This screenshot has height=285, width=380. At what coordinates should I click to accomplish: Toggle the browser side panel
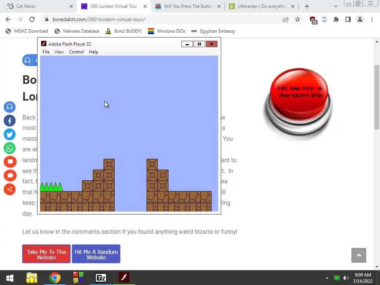(x=348, y=19)
